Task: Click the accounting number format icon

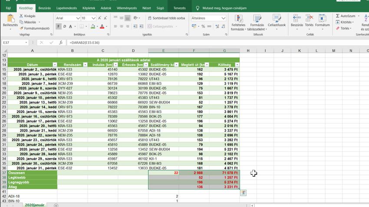Action: 194,26
